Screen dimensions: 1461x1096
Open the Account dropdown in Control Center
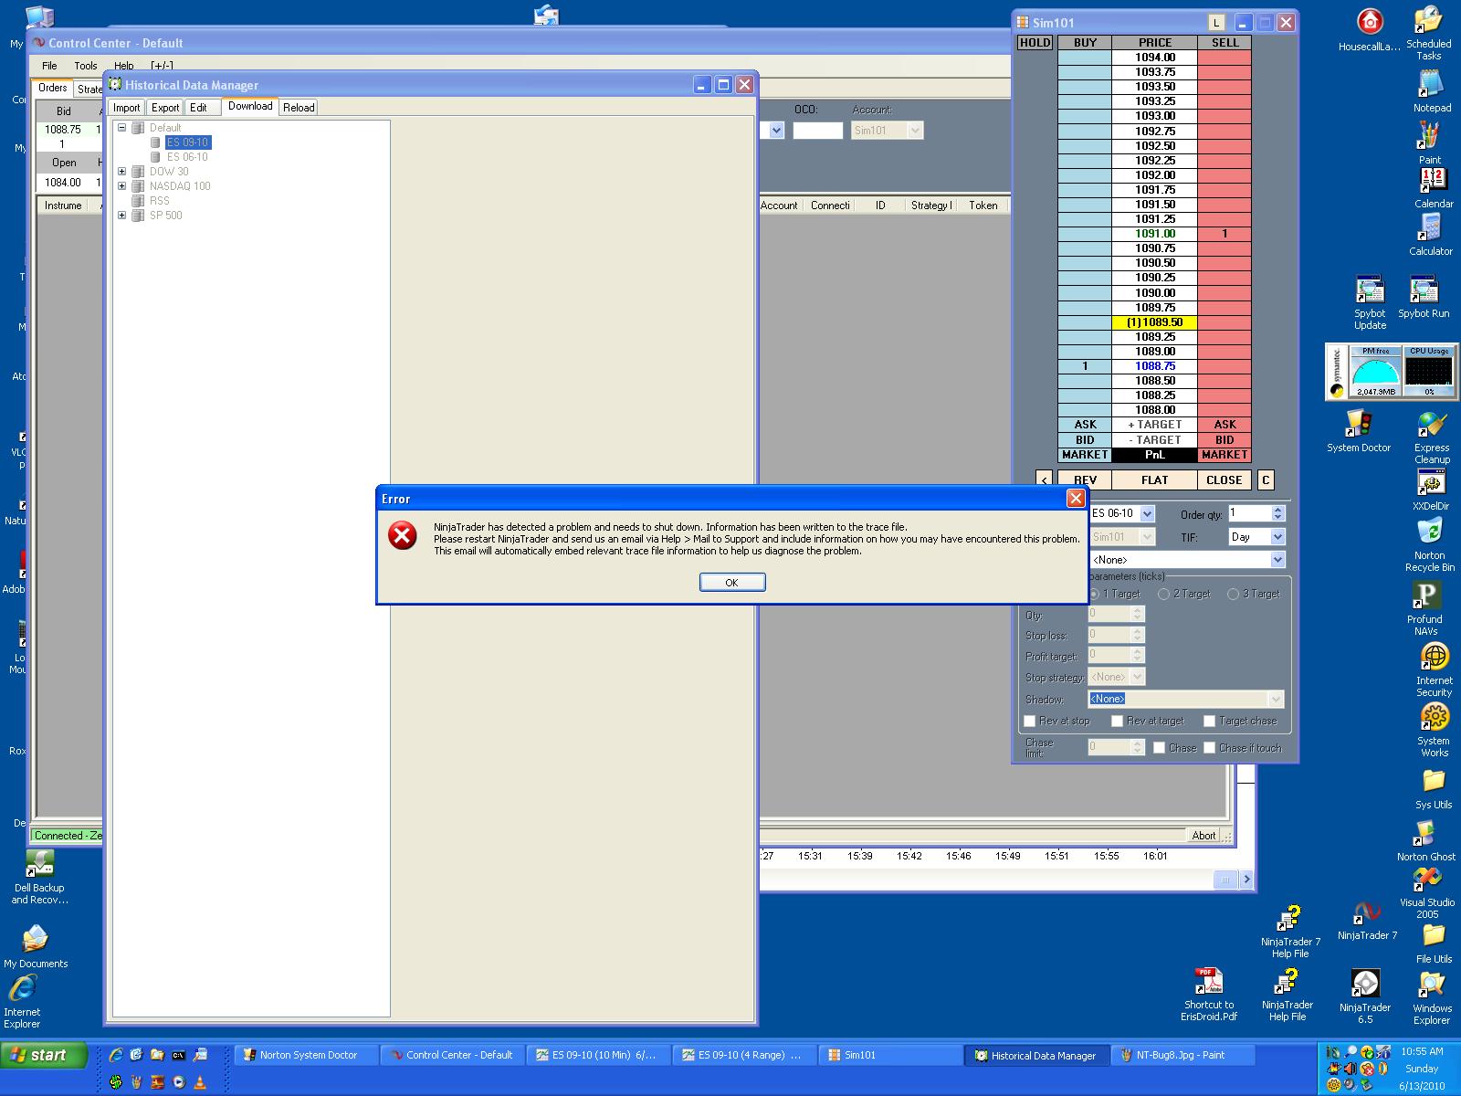point(916,131)
